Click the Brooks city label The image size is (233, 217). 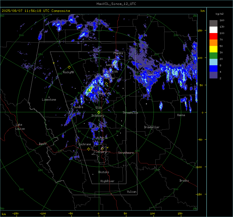point(184,181)
